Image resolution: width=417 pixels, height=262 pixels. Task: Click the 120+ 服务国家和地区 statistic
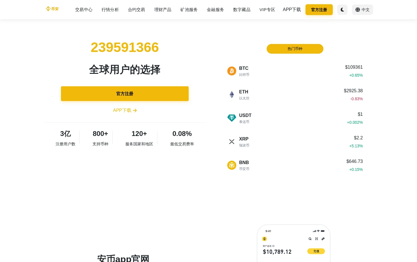tap(139, 139)
